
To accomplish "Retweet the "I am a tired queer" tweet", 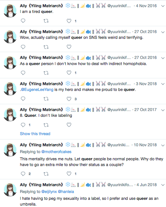I will pyautogui.click(x=46, y=21).
